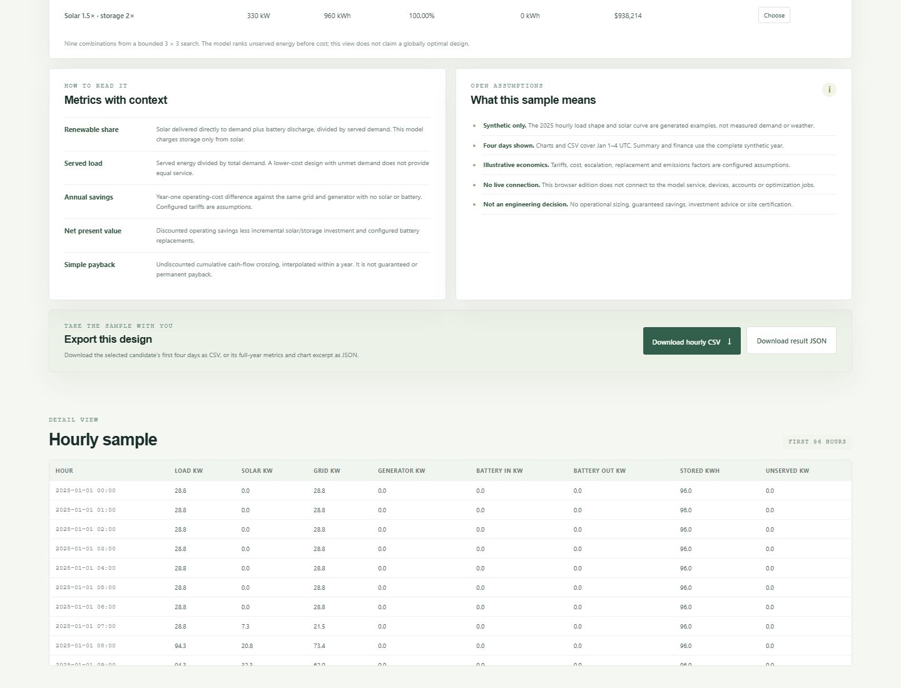Click the 2025-01-01 07:00 hour cell
The height and width of the screenshot is (688, 901).
coord(86,627)
